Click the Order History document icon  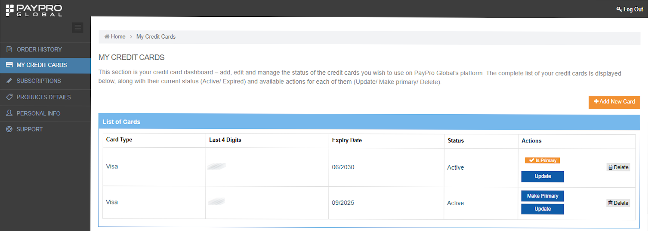tap(9, 49)
